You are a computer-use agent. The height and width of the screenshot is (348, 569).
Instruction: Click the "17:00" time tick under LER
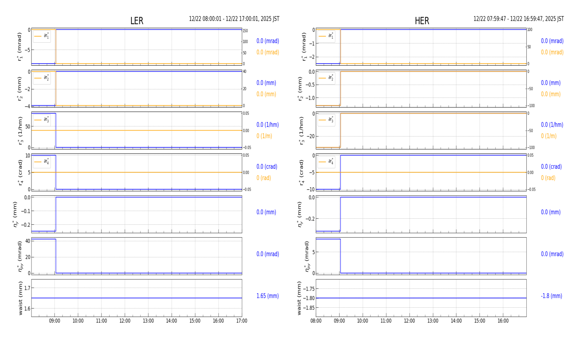pyautogui.click(x=242, y=321)
